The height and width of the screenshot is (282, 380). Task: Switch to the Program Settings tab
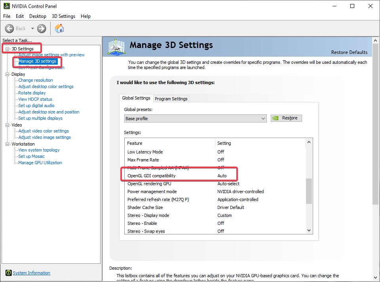[x=171, y=99]
